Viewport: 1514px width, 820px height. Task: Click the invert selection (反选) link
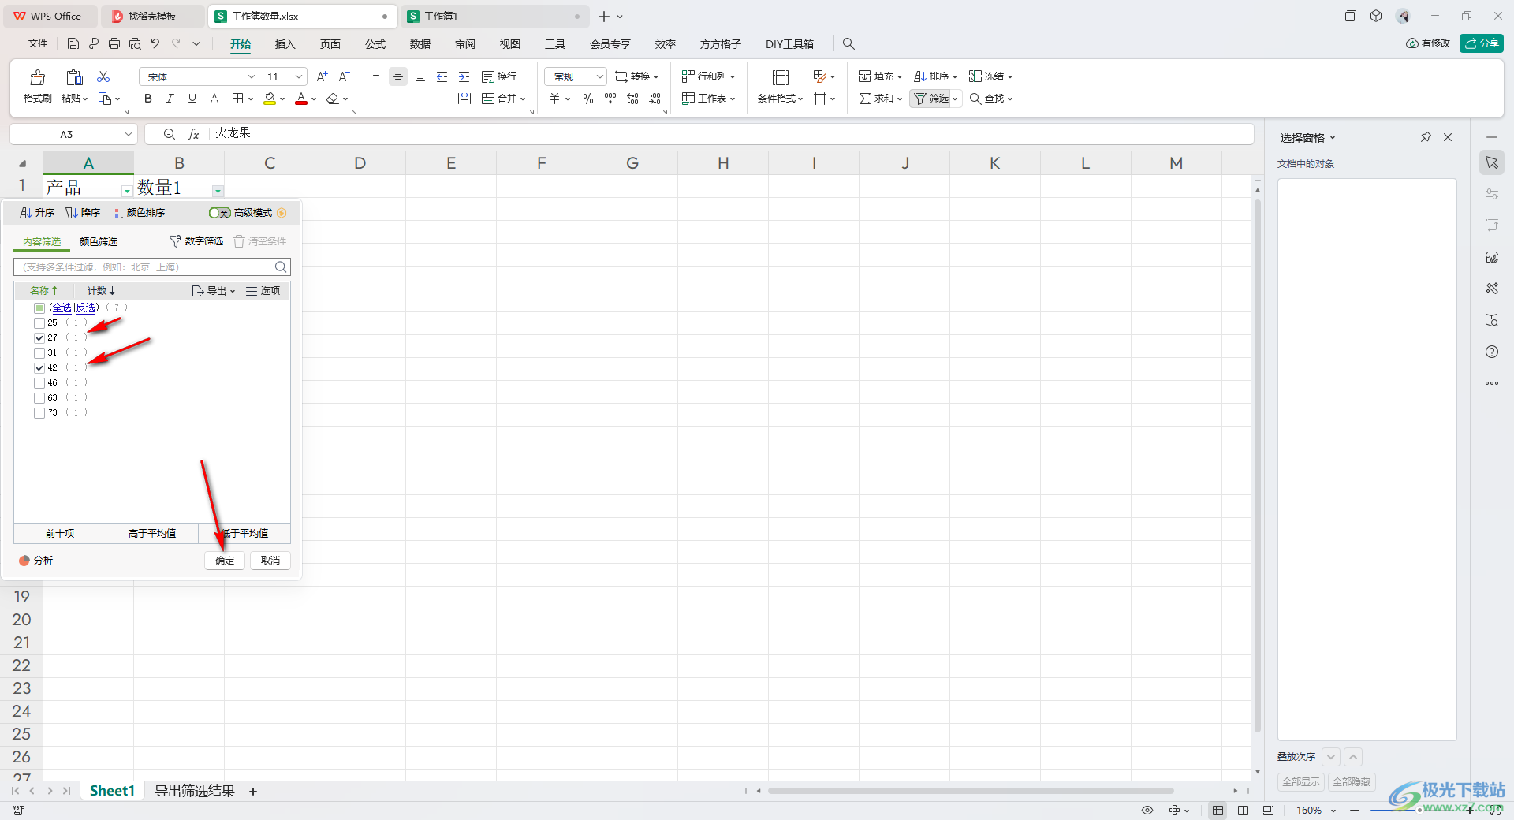(x=86, y=308)
